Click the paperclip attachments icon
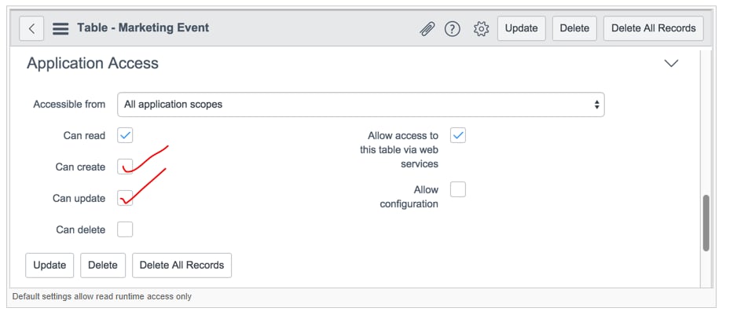This screenshot has width=737, height=330. [427, 29]
